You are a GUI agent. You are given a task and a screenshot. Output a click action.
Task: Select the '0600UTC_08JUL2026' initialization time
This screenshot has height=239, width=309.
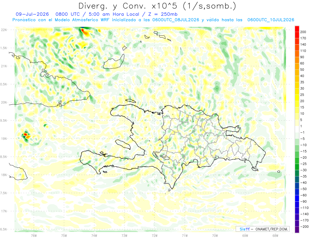click(x=176, y=20)
